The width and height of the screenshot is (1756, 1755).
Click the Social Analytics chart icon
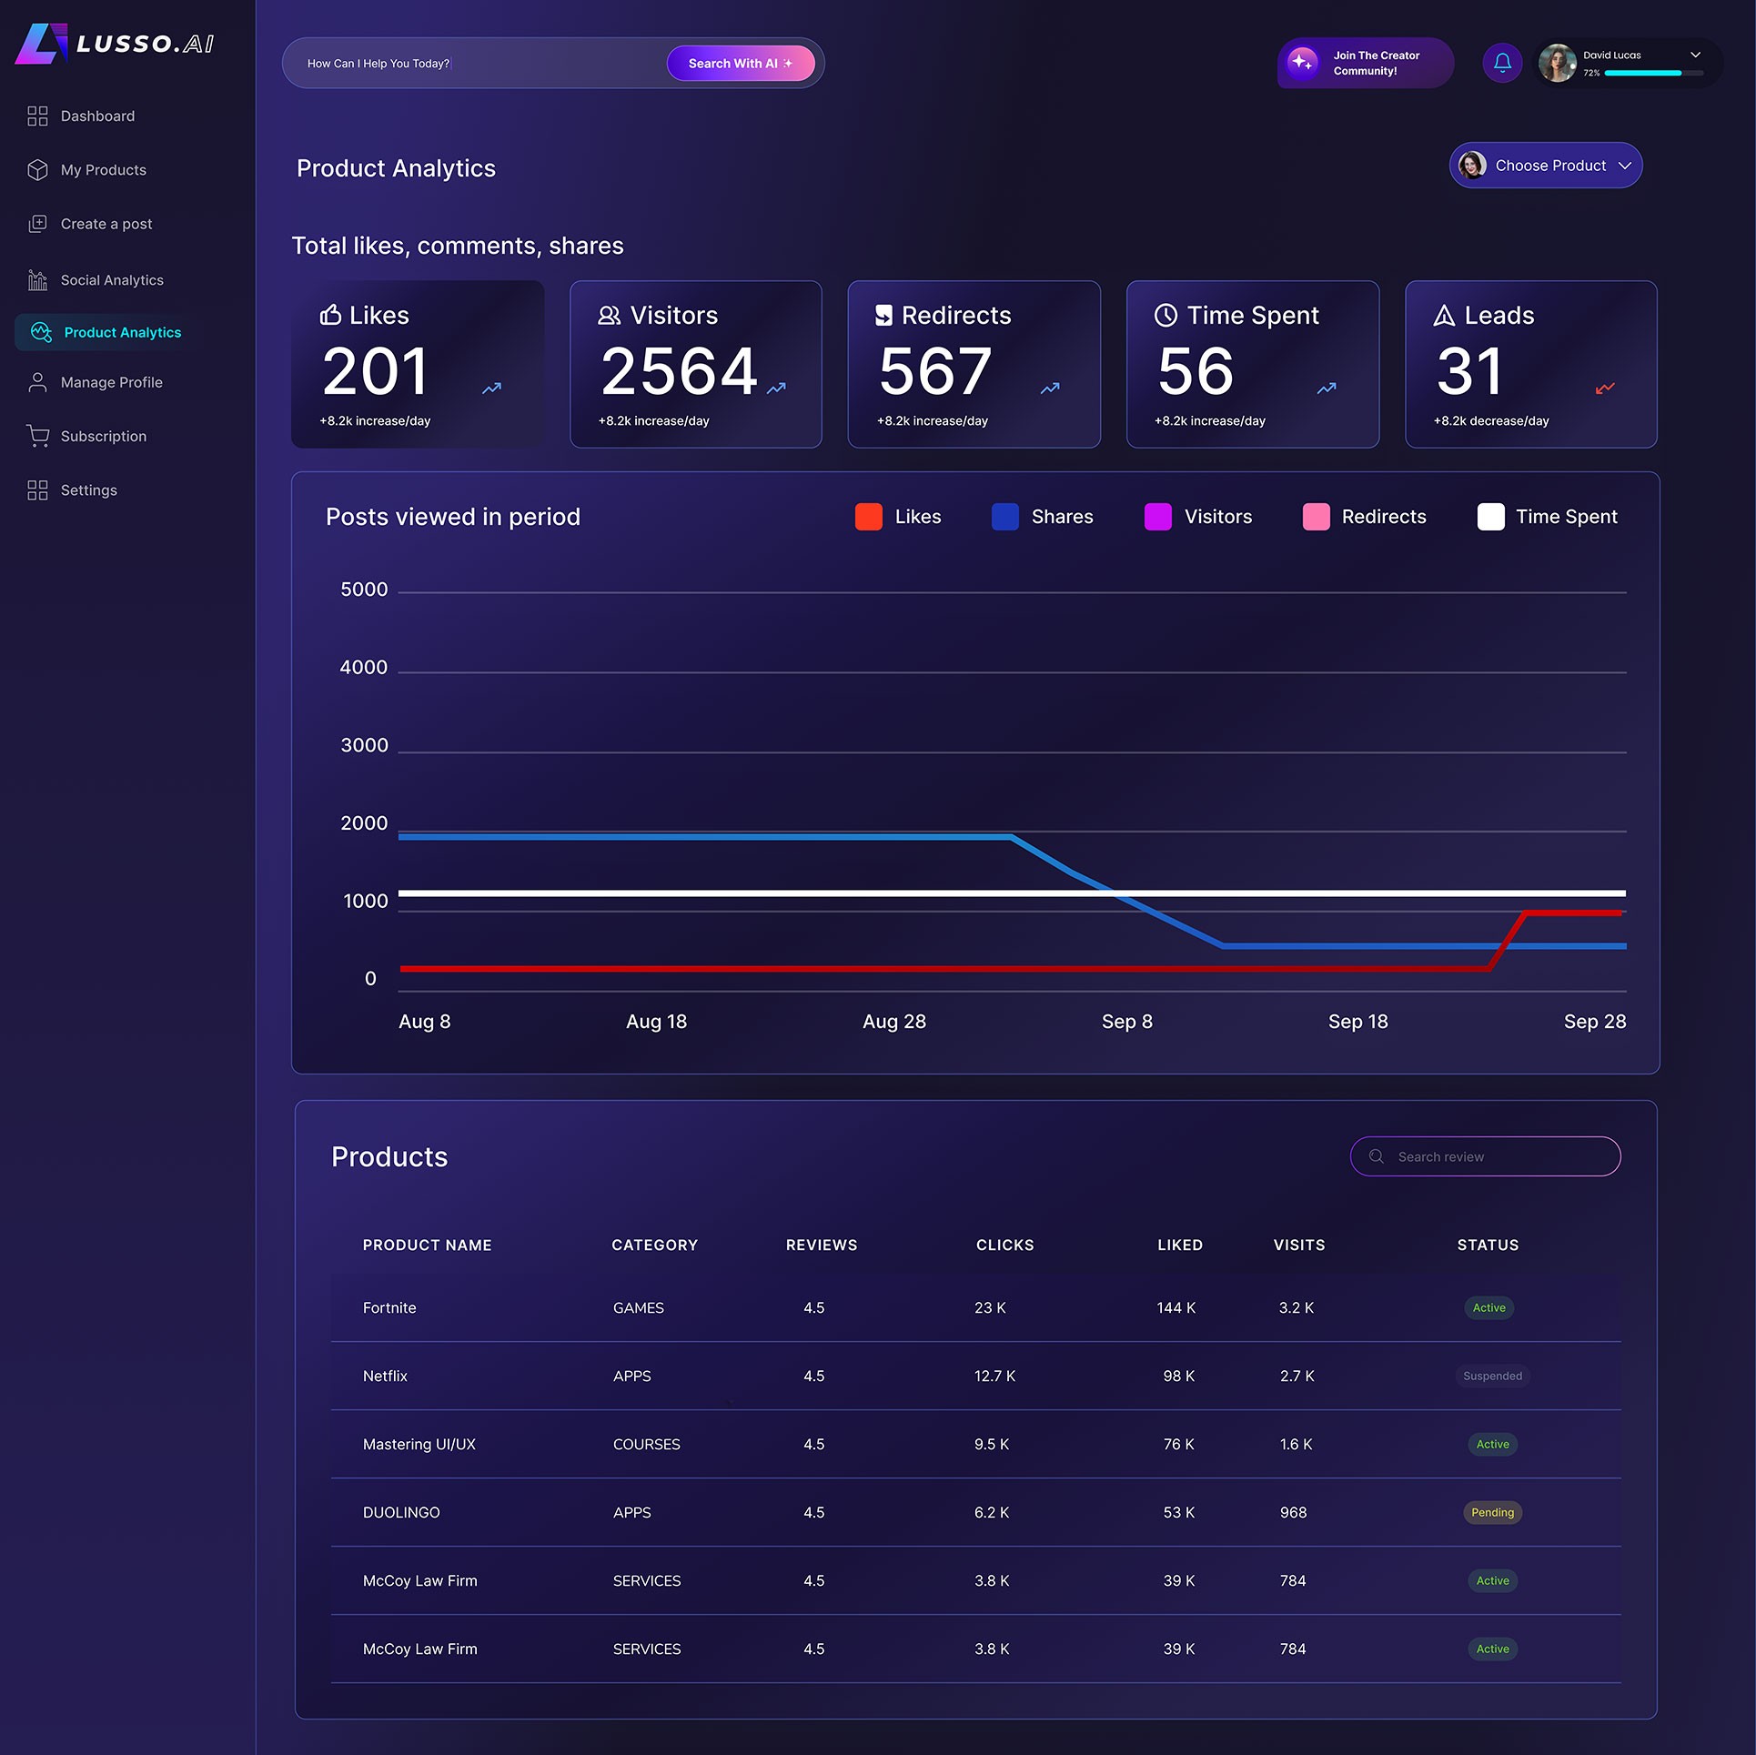[x=37, y=280]
